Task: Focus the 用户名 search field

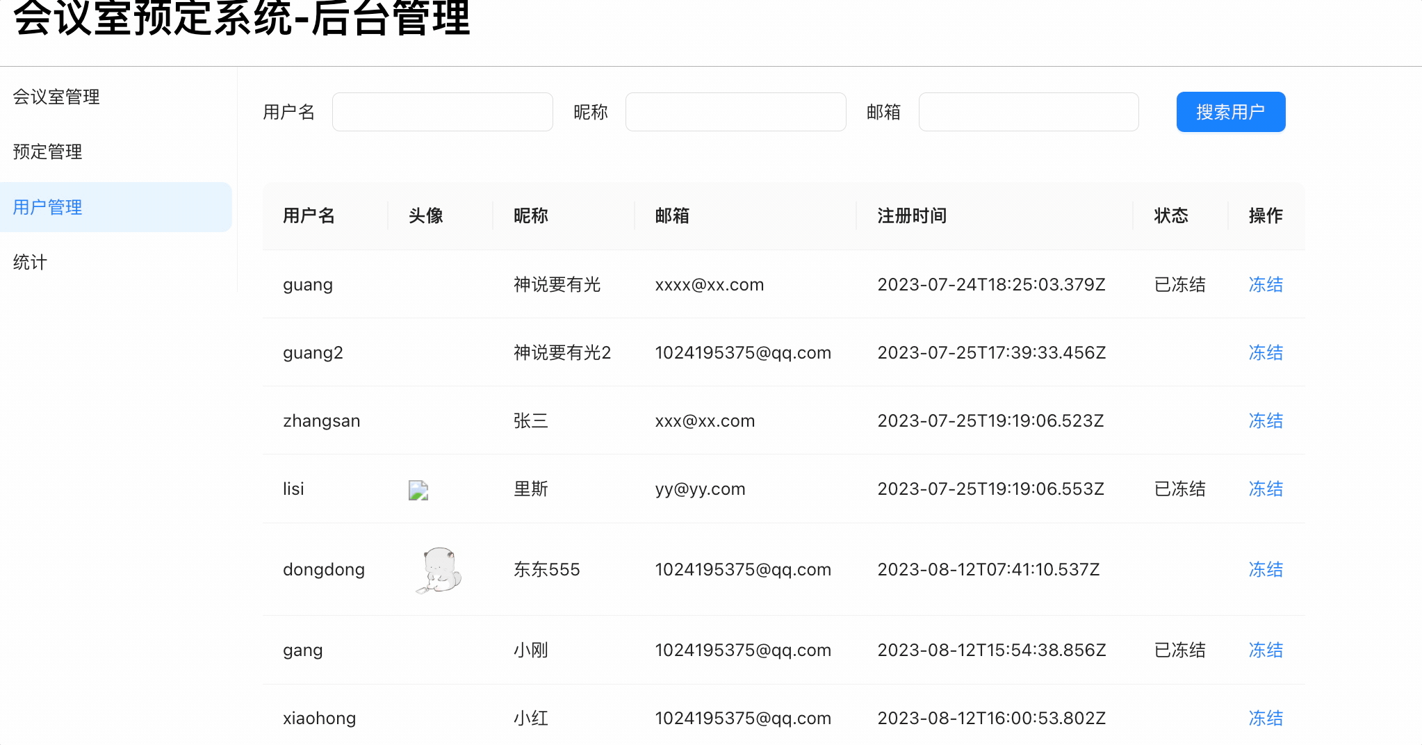Action: tap(443, 112)
